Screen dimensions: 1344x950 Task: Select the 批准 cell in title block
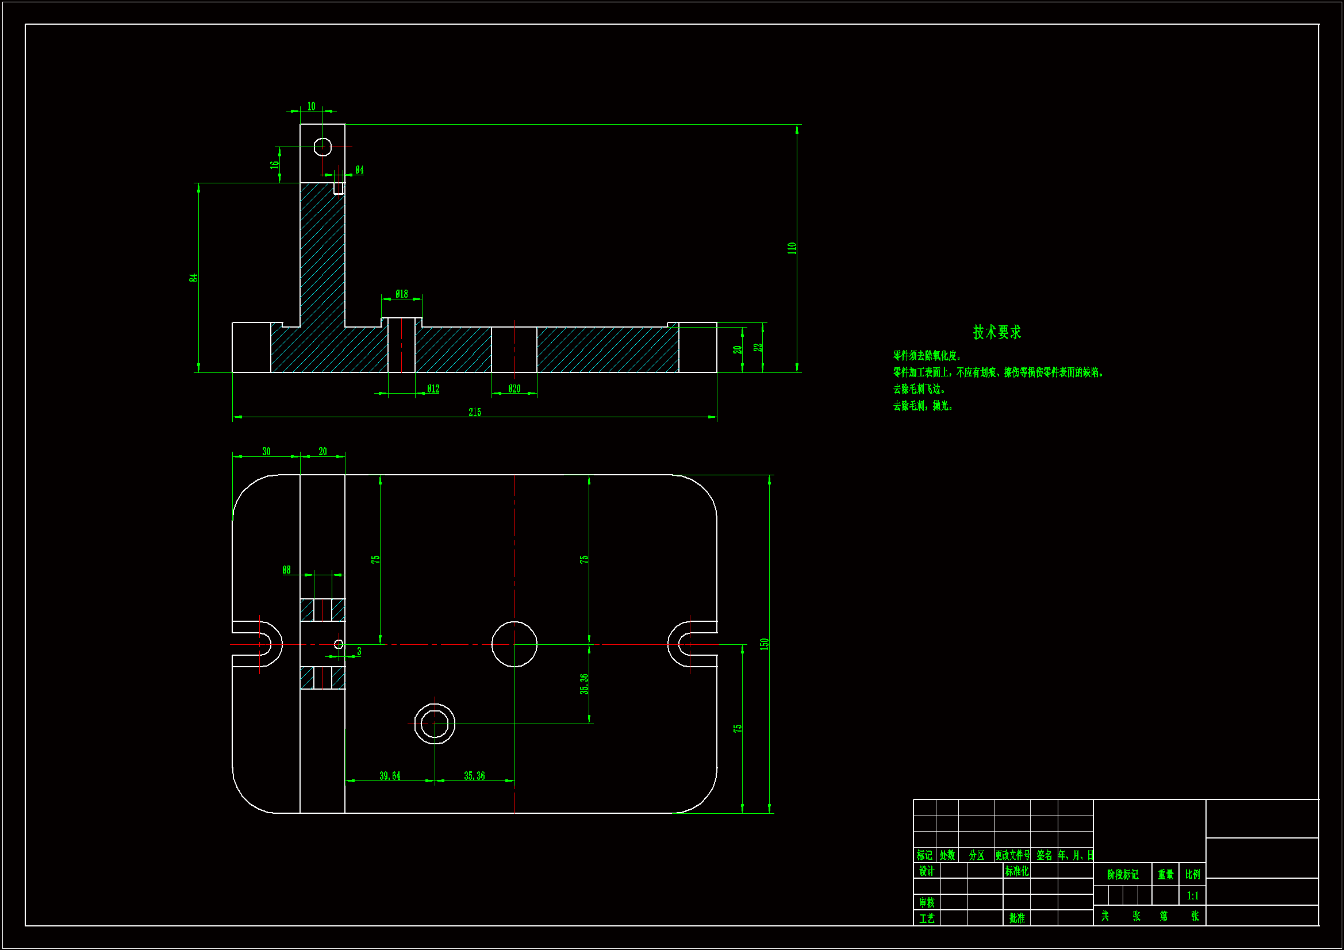[1017, 918]
